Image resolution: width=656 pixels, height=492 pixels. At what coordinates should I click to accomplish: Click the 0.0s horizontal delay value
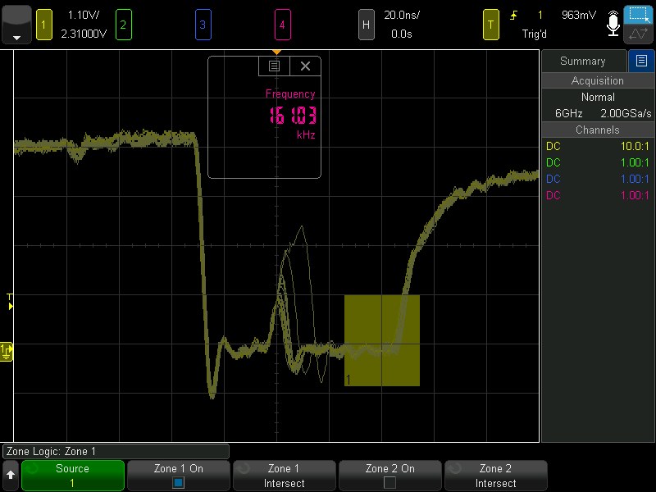[x=402, y=34]
